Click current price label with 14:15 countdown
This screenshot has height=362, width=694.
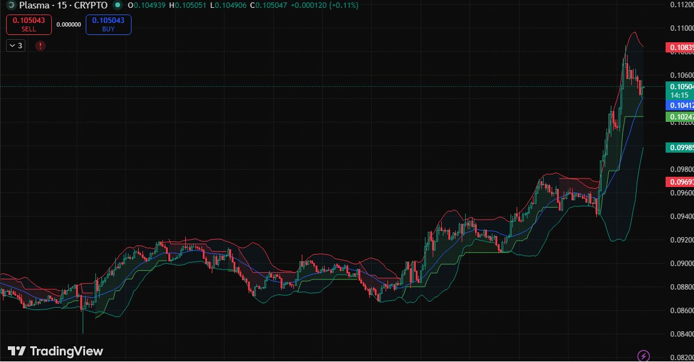tap(680, 91)
